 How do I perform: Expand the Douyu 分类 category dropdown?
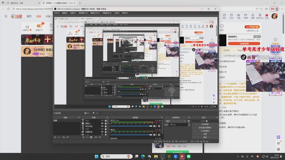(x=49, y=16)
